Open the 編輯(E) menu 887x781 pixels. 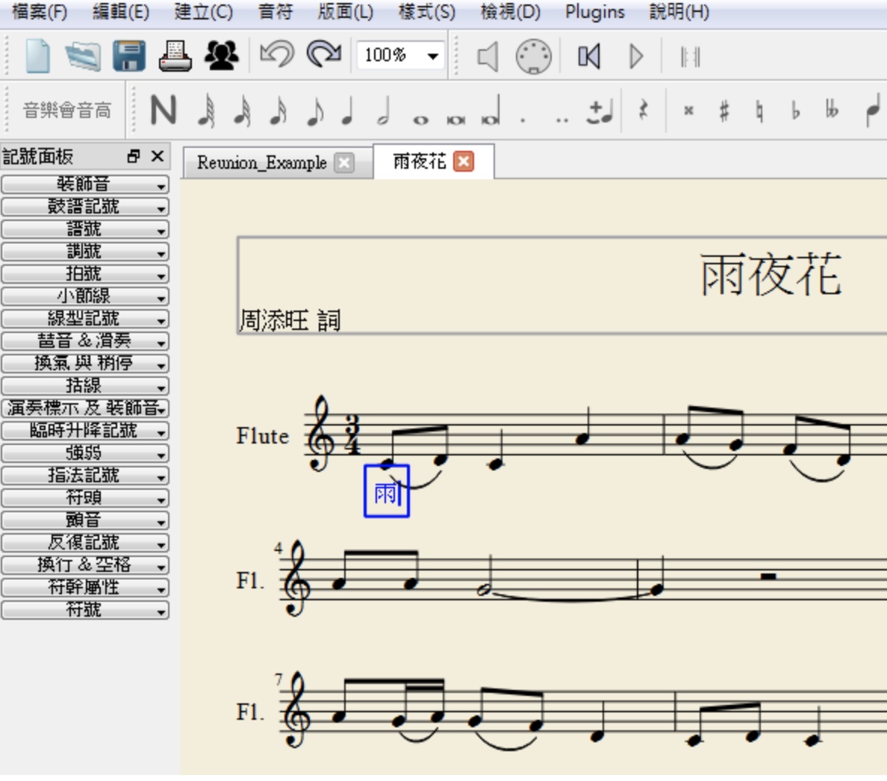(x=121, y=12)
